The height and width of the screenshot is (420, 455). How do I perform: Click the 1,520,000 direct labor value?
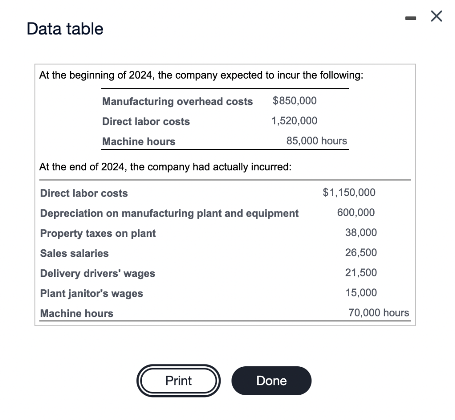coord(295,120)
